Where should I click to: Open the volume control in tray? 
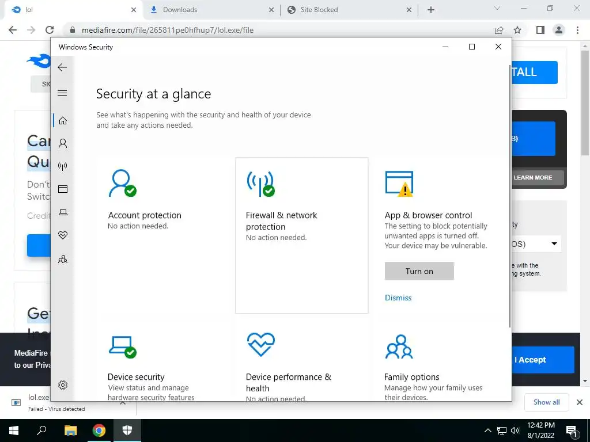tap(515, 430)
